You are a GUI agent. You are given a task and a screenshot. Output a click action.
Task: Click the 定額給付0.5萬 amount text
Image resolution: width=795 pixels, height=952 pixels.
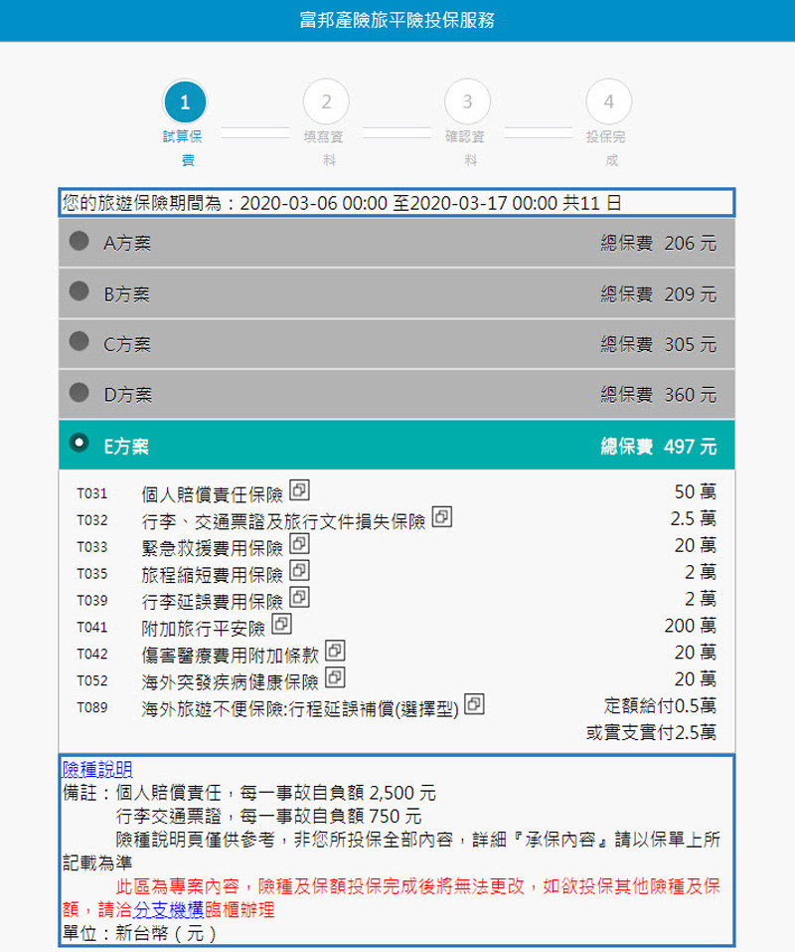point(660,705)
